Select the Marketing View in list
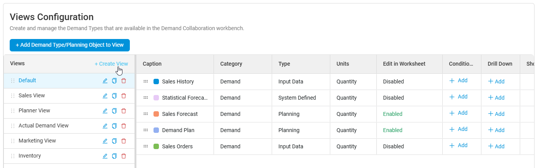 [37, 141]
